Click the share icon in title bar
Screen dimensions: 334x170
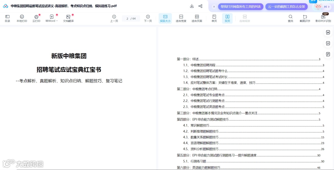click(200, 6)
